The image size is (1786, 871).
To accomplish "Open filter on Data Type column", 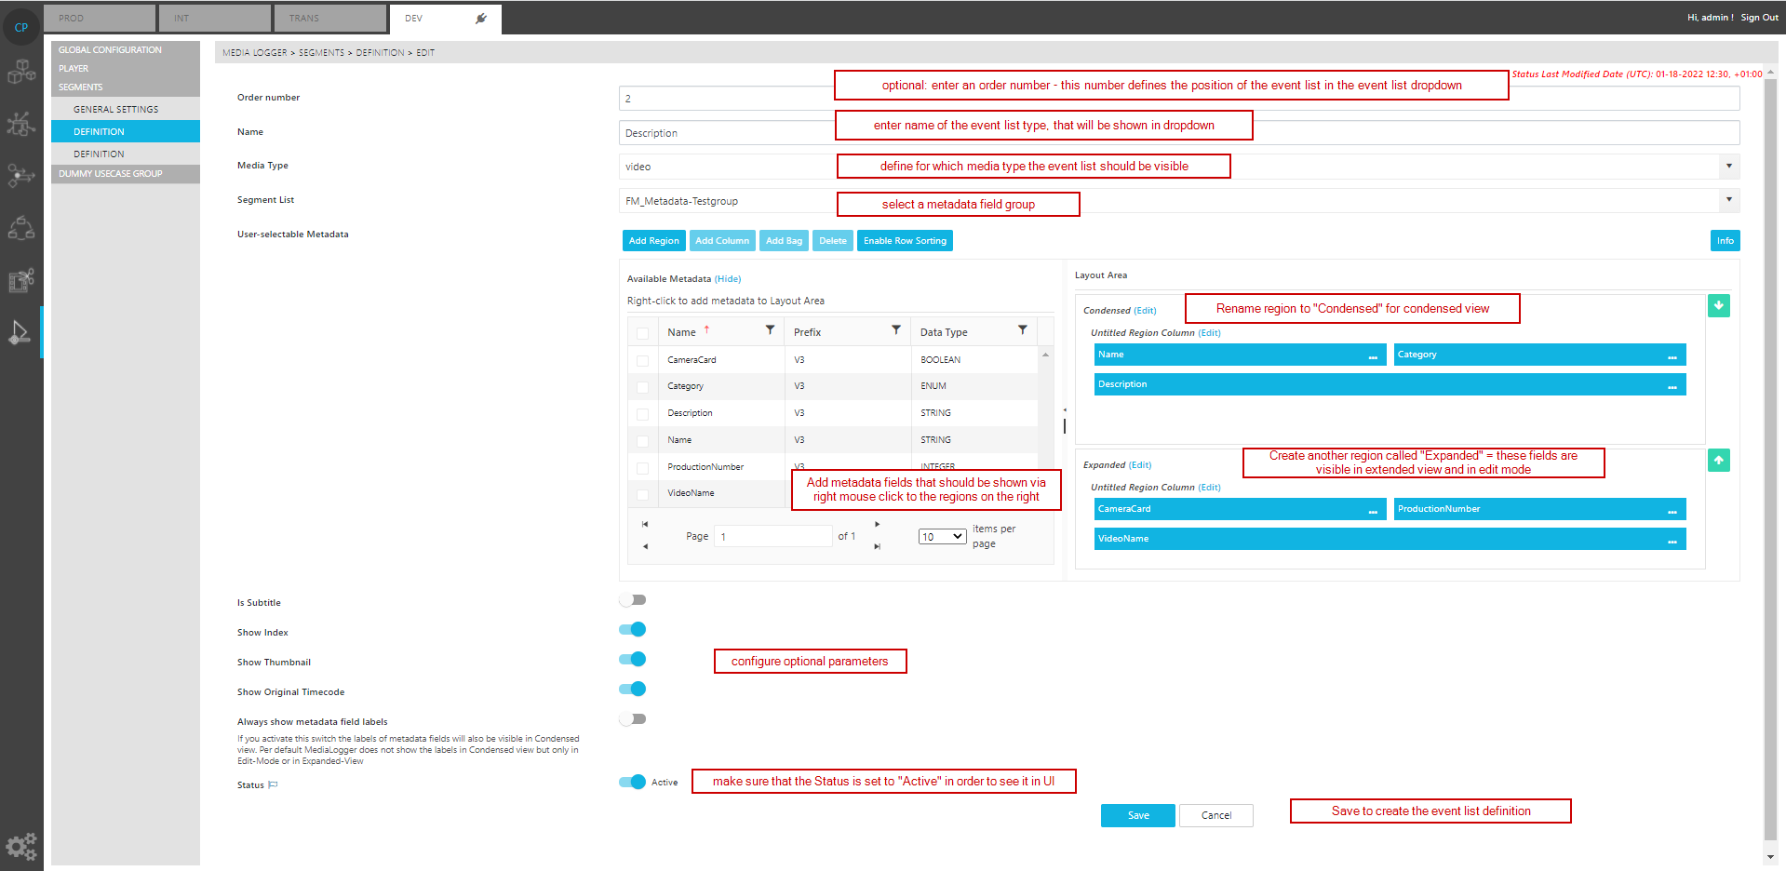I will [1022, 330].
